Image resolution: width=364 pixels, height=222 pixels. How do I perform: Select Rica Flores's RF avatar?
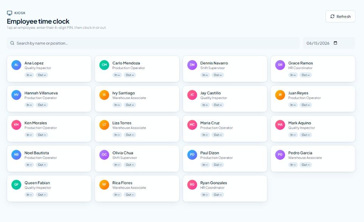click(104, 185)
